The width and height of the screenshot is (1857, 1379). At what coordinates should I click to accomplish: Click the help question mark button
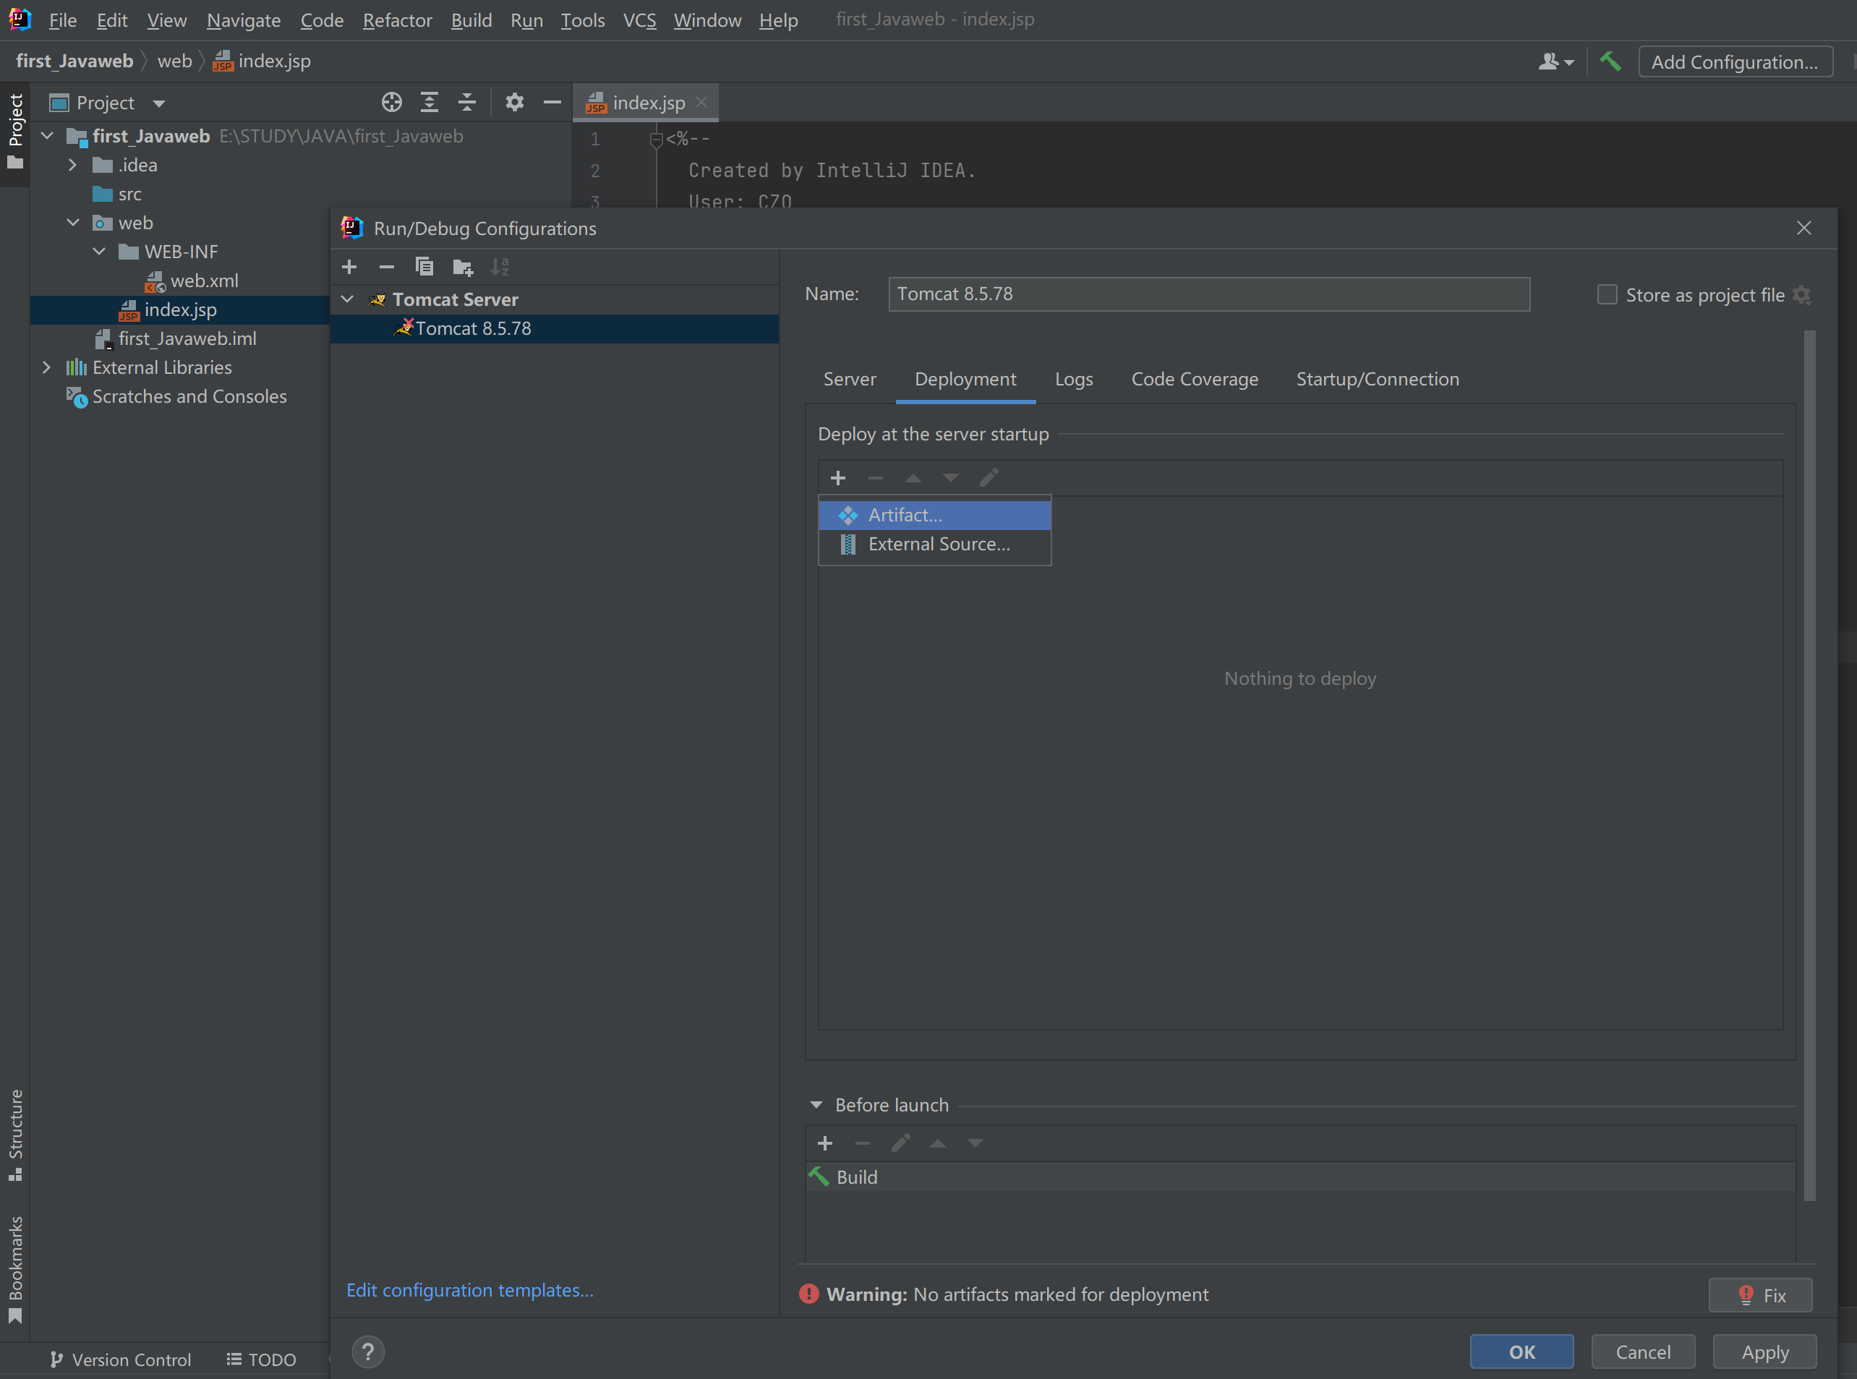click(x=368, y=1352)
